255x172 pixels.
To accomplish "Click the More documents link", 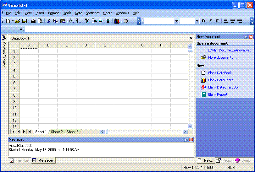I will click(222, 57).
